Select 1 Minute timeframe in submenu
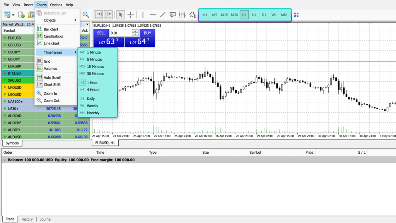This screenshot has width=396, height=223. click(97, 52)
